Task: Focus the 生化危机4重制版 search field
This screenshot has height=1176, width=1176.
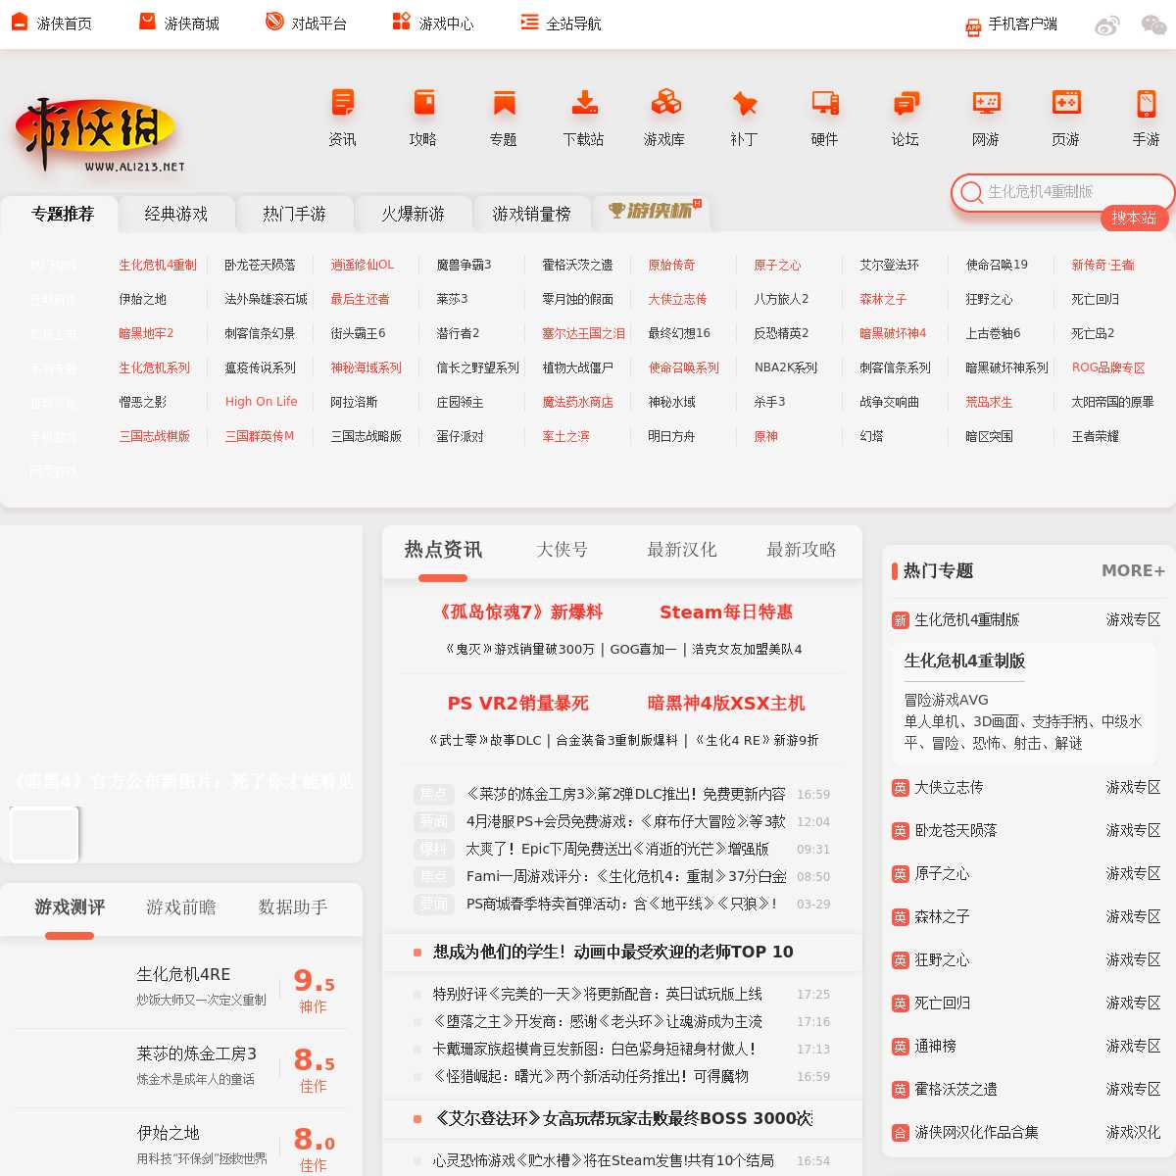Action: point(1063,192)
